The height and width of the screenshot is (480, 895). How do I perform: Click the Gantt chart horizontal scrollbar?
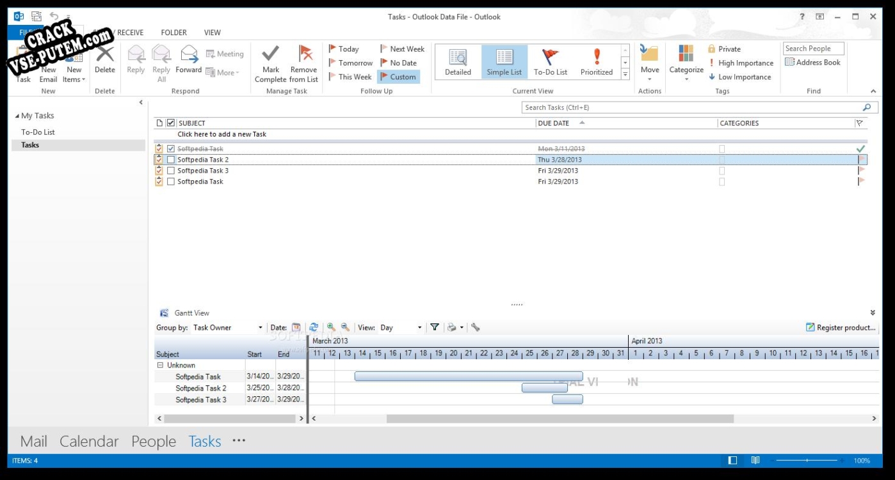click(560, 419)
